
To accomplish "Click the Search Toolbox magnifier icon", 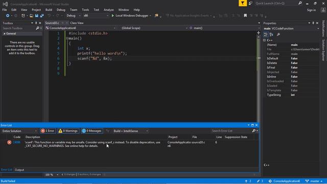I will click(37, 28).
